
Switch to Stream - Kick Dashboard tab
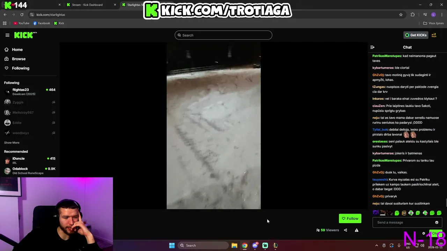pyautogui.click(x=87, y=5)
